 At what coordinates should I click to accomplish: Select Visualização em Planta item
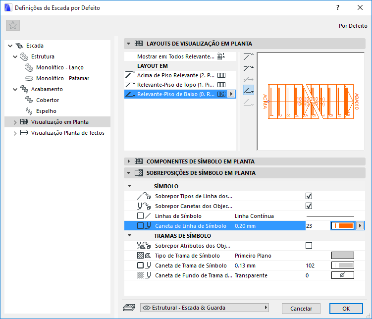coord(57,122)
